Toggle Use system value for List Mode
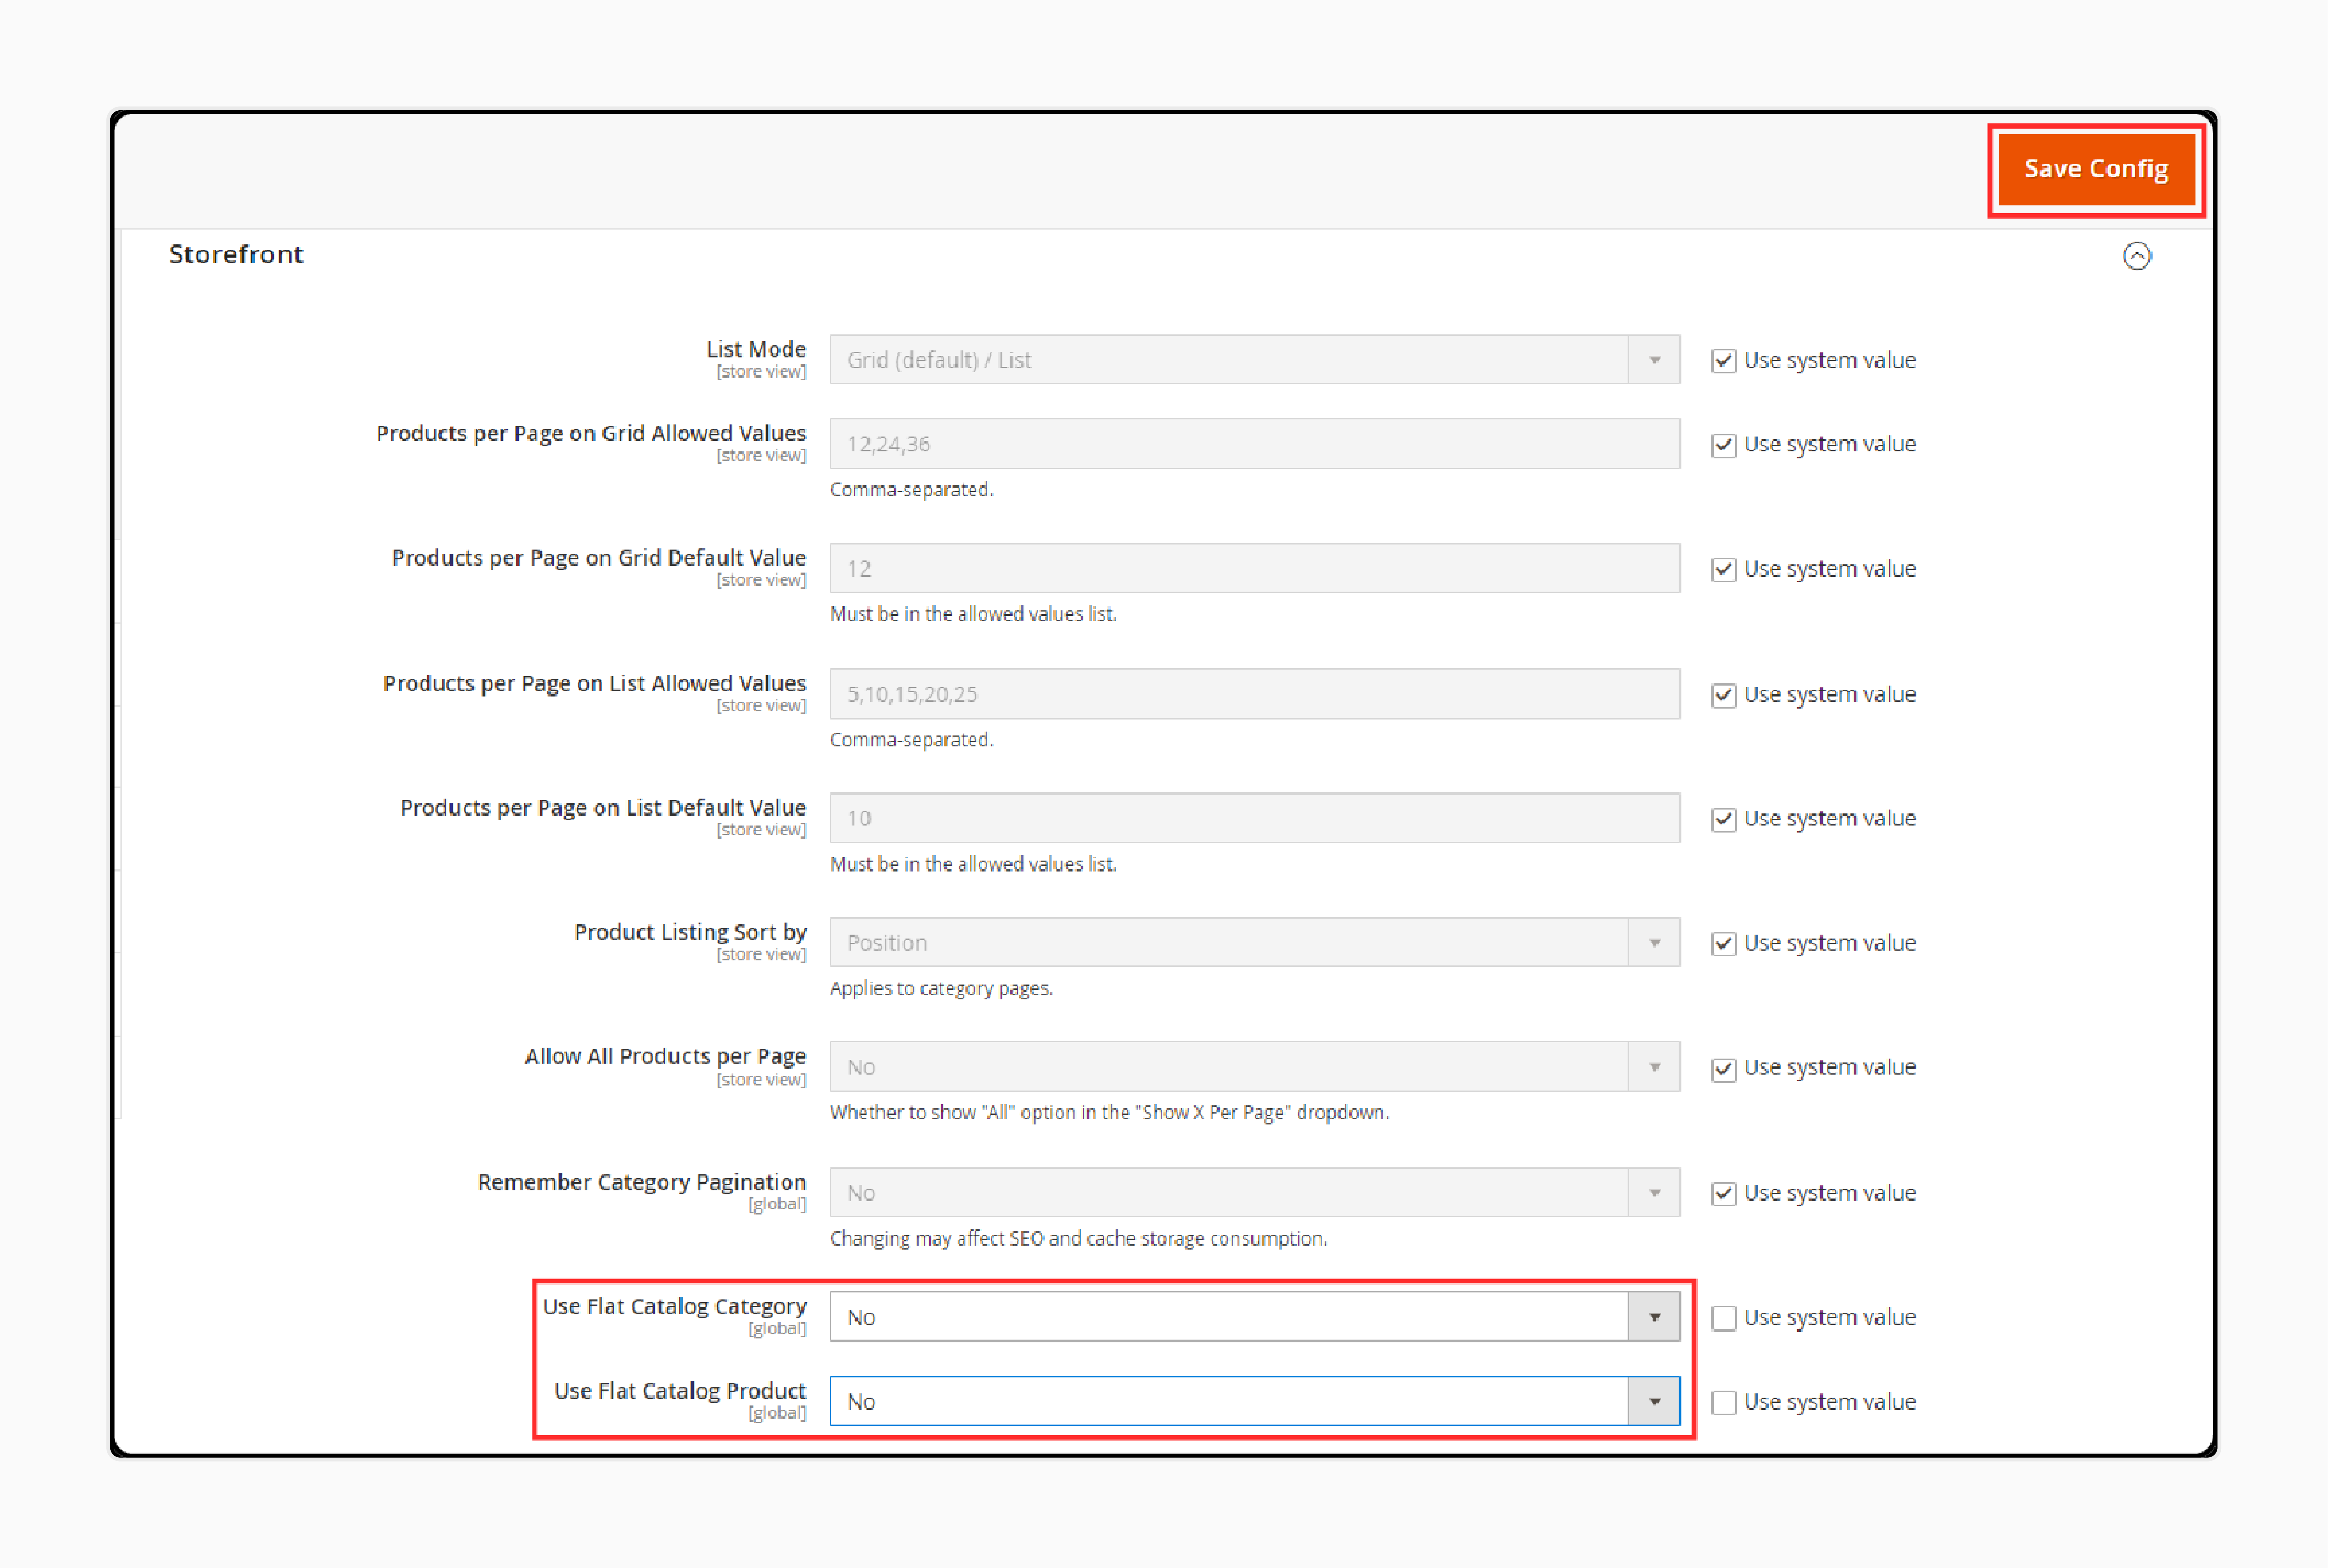 click(x=1723, y=360)
